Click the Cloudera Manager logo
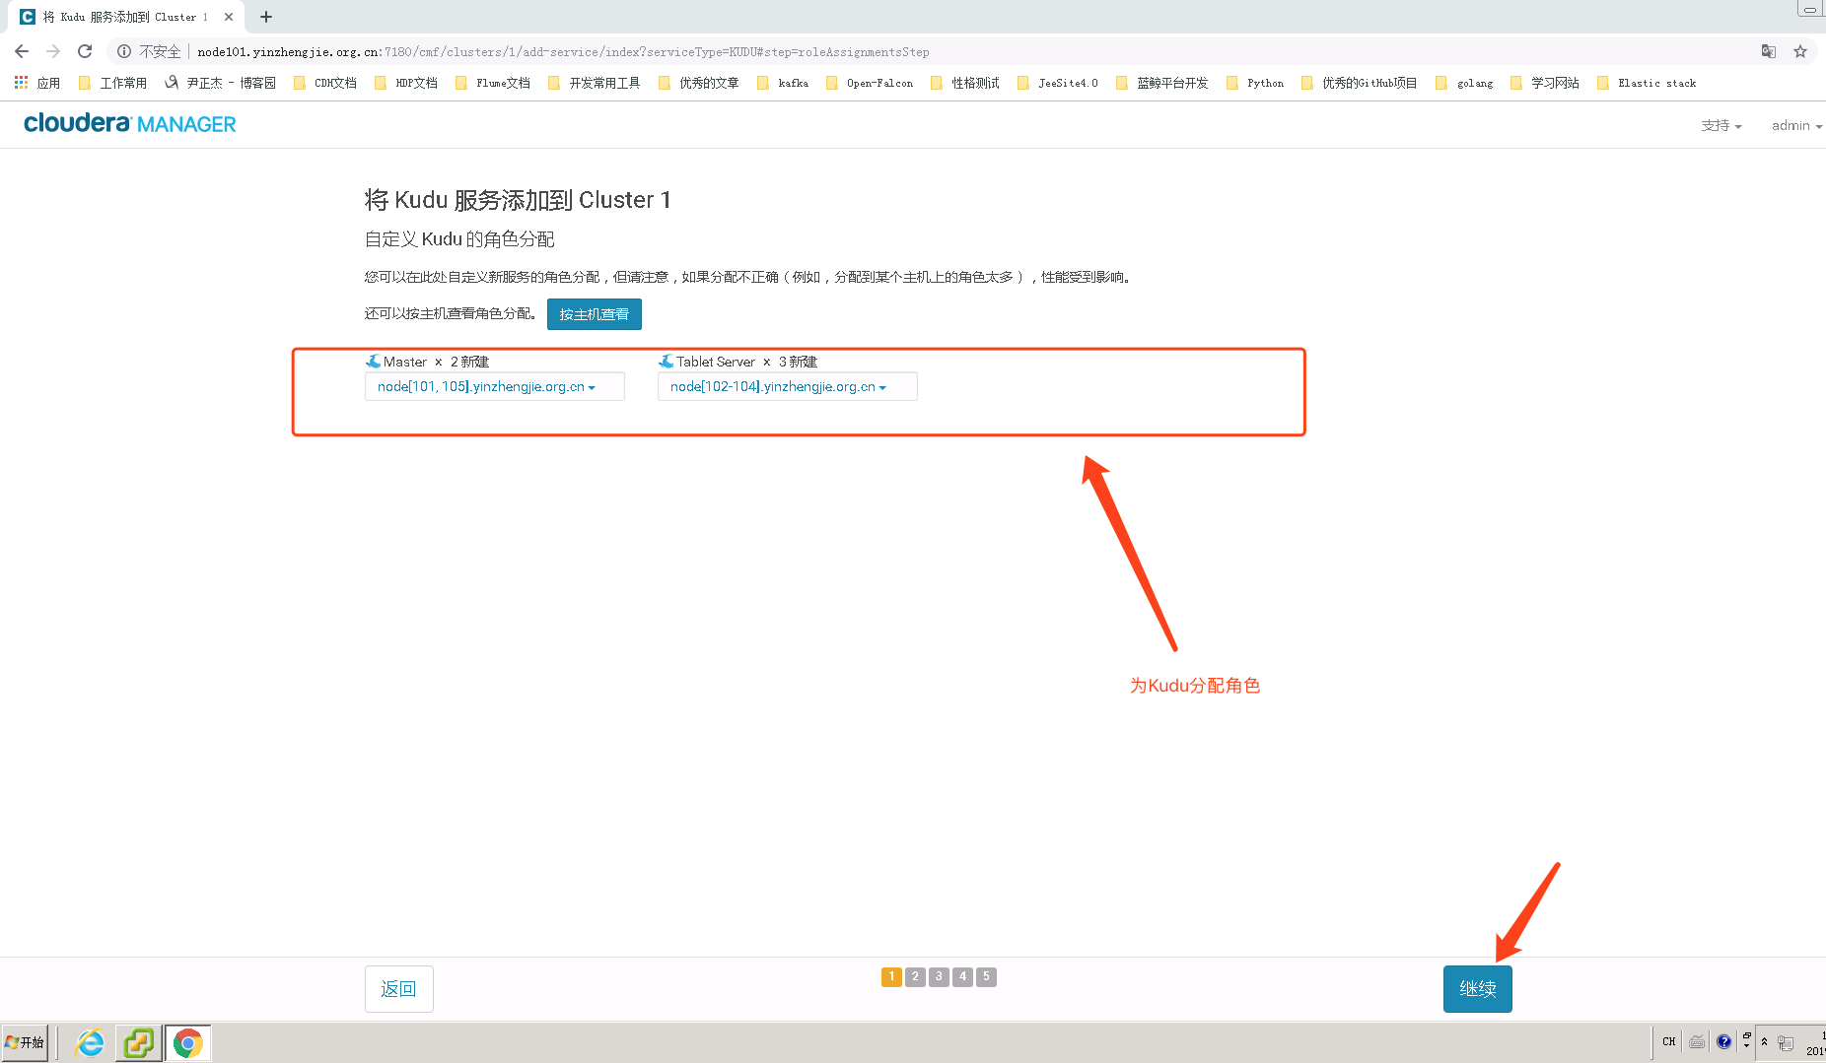 [130, 123]
